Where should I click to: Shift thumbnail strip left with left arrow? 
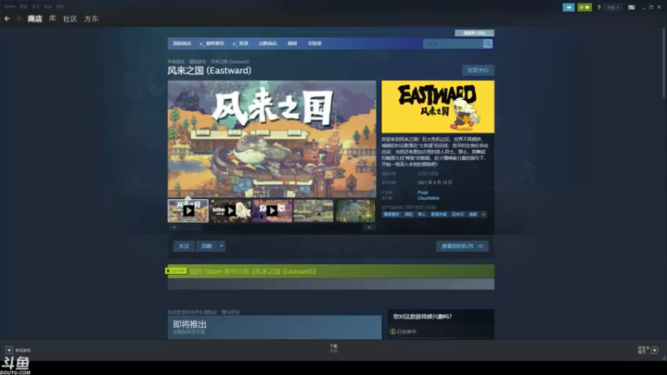pos(174,227)
